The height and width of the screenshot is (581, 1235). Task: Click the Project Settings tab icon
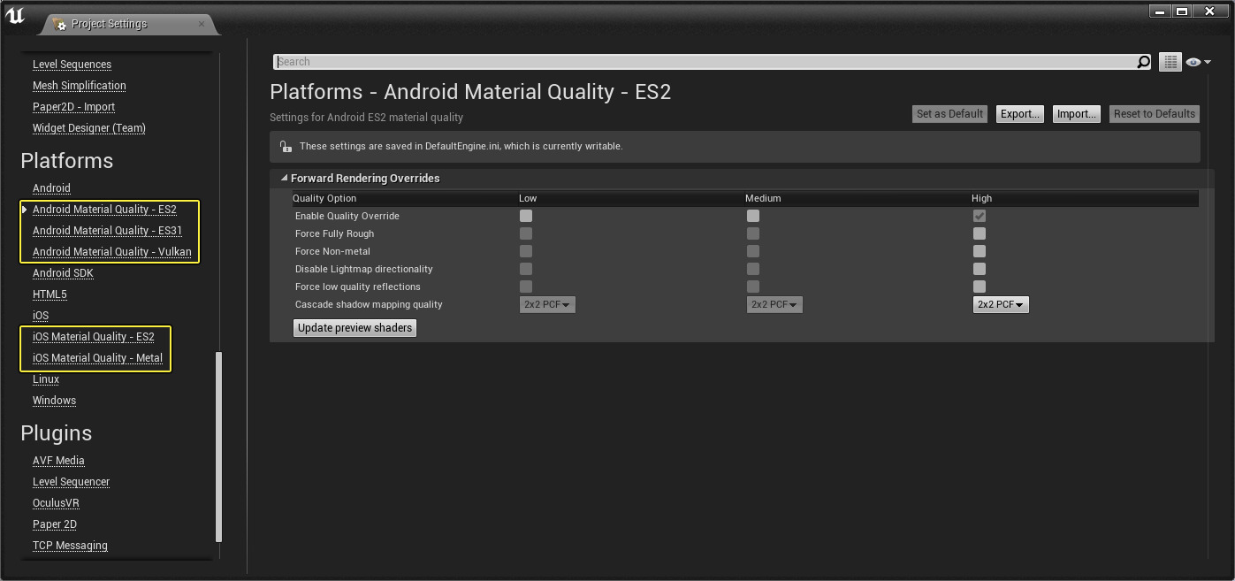pos(60,24)
